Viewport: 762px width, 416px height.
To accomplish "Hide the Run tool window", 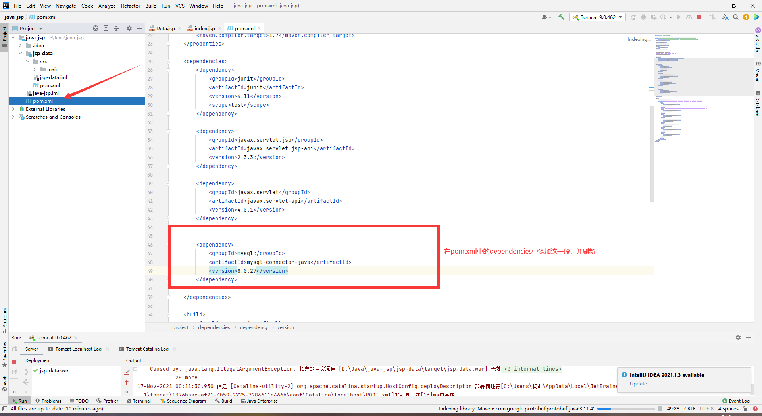I will (749, 337).
